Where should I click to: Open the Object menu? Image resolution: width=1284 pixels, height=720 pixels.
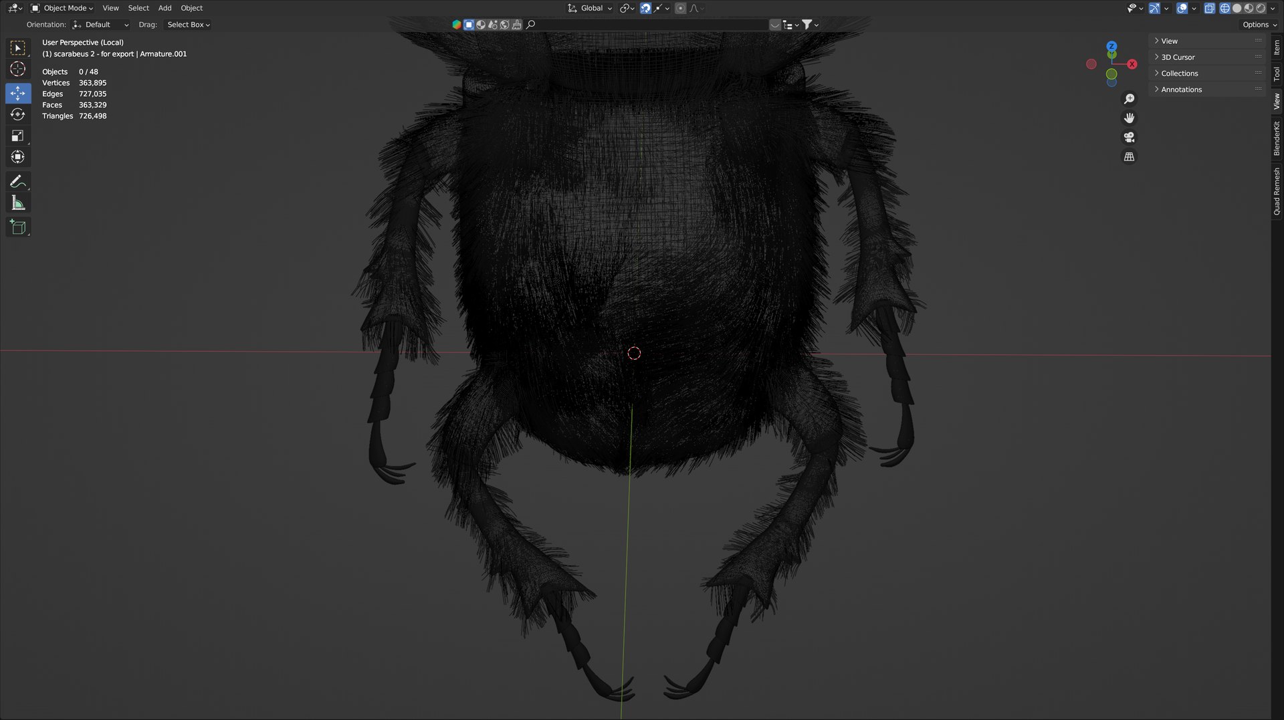pyautogui.click(x=191, y=8)
